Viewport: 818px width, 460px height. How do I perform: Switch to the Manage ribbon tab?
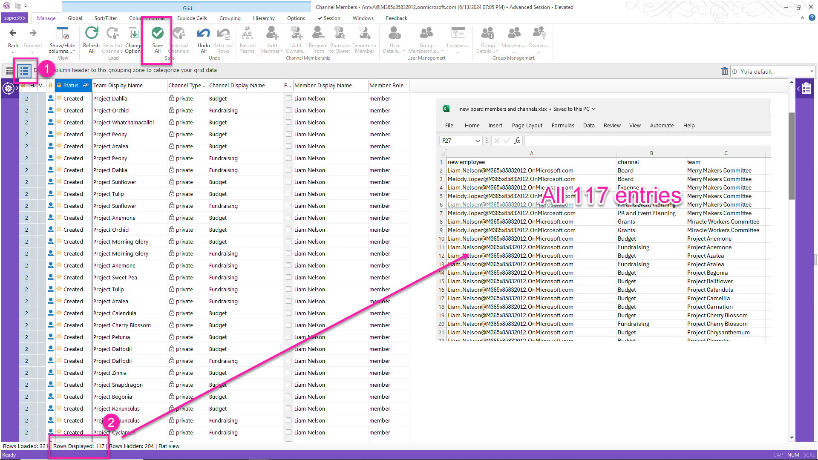[46, 18]
